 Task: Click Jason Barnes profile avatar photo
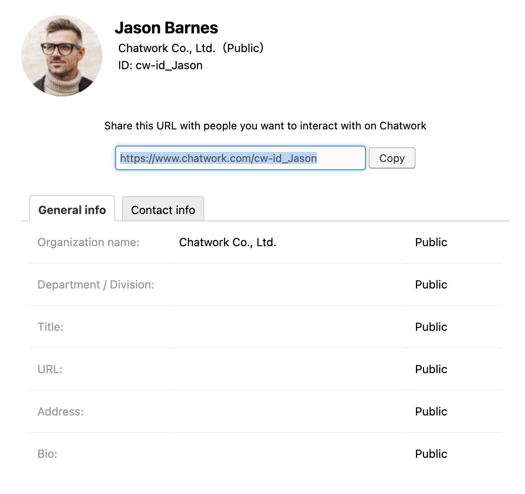pyautogui.click(x=62, y=56)
